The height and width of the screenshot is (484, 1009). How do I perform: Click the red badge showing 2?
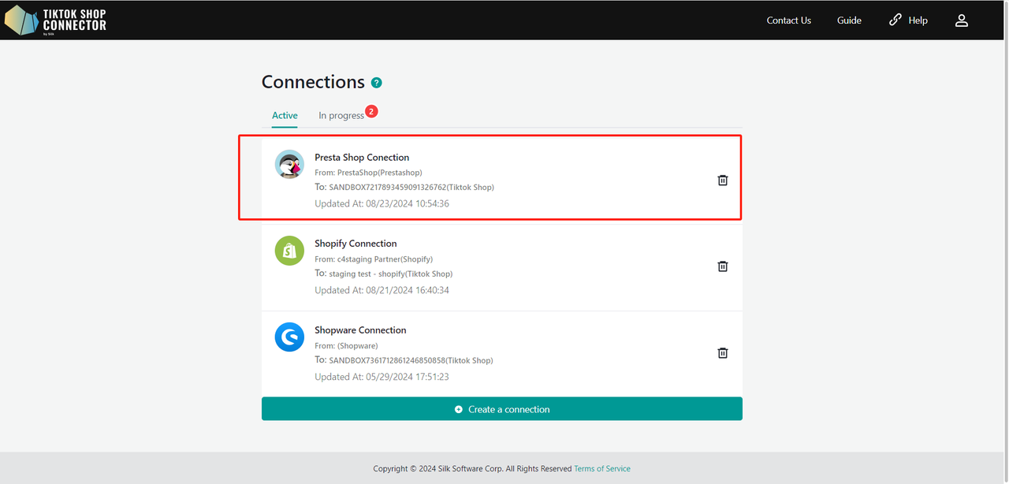pos(371,111)
